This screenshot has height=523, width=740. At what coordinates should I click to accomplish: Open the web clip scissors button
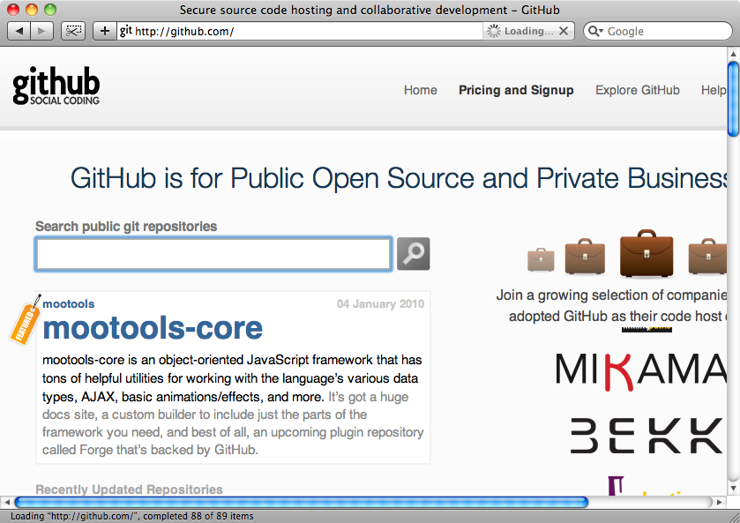(73, 31)
